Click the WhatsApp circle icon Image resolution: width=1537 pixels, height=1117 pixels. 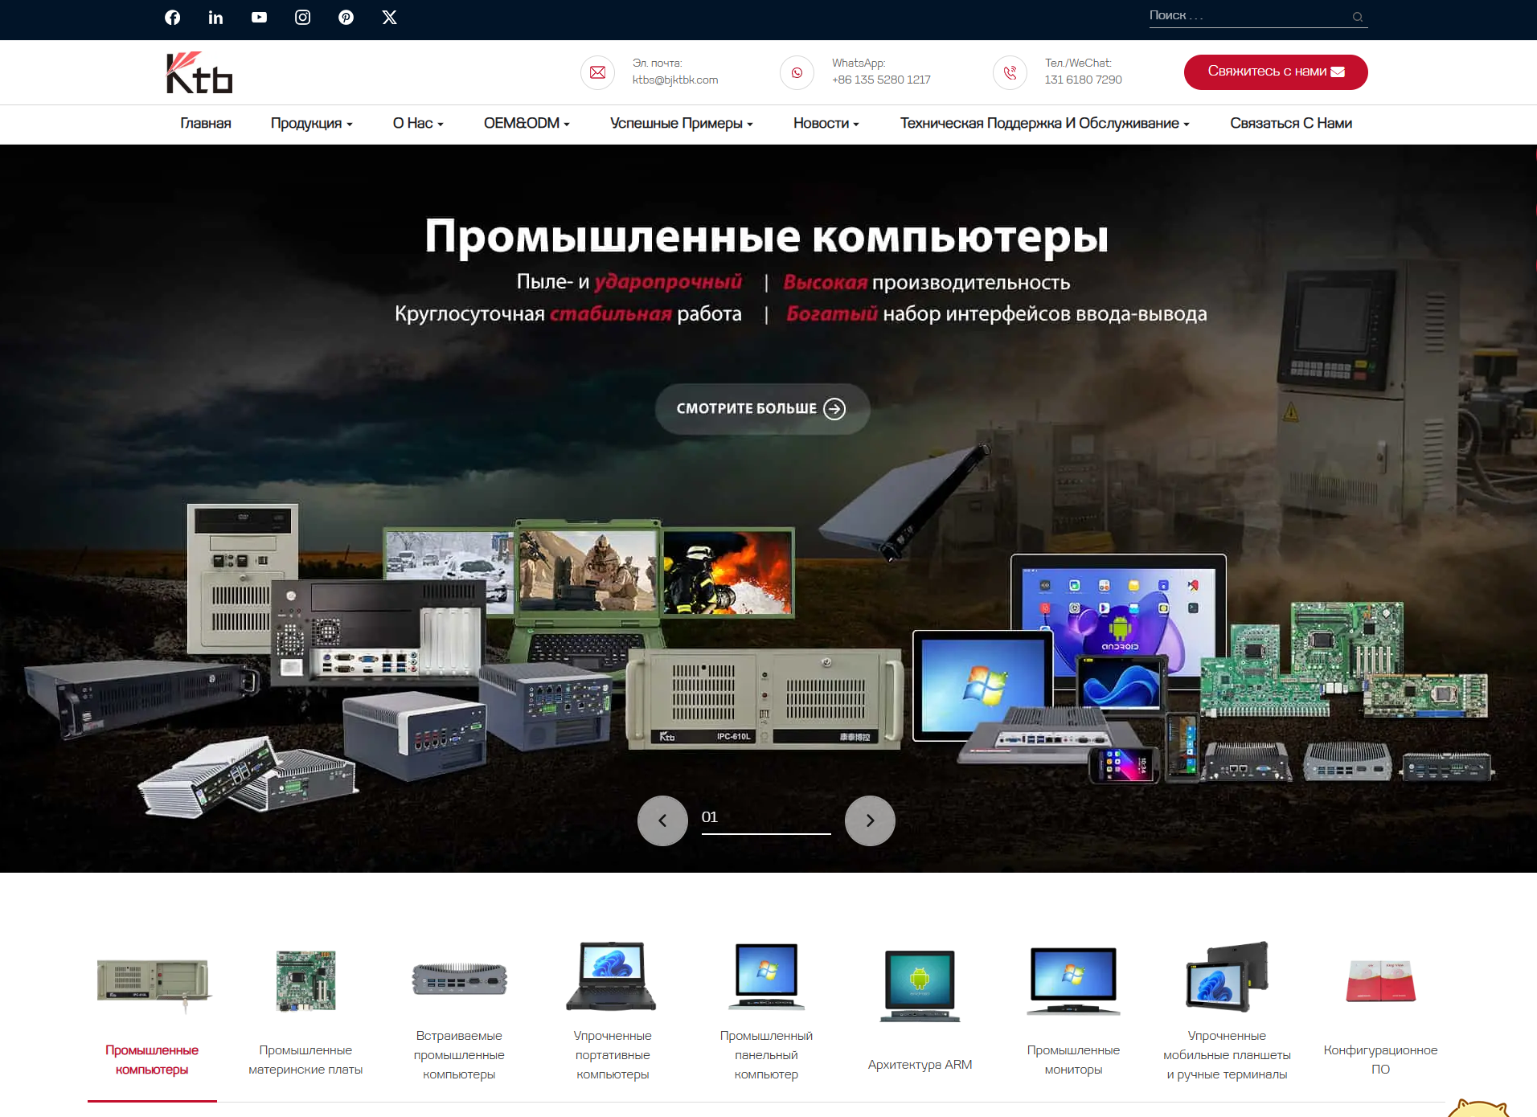pyautogui.click(x=797, y=72)
